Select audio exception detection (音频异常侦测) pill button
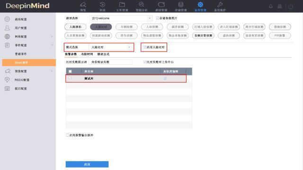 203,35
